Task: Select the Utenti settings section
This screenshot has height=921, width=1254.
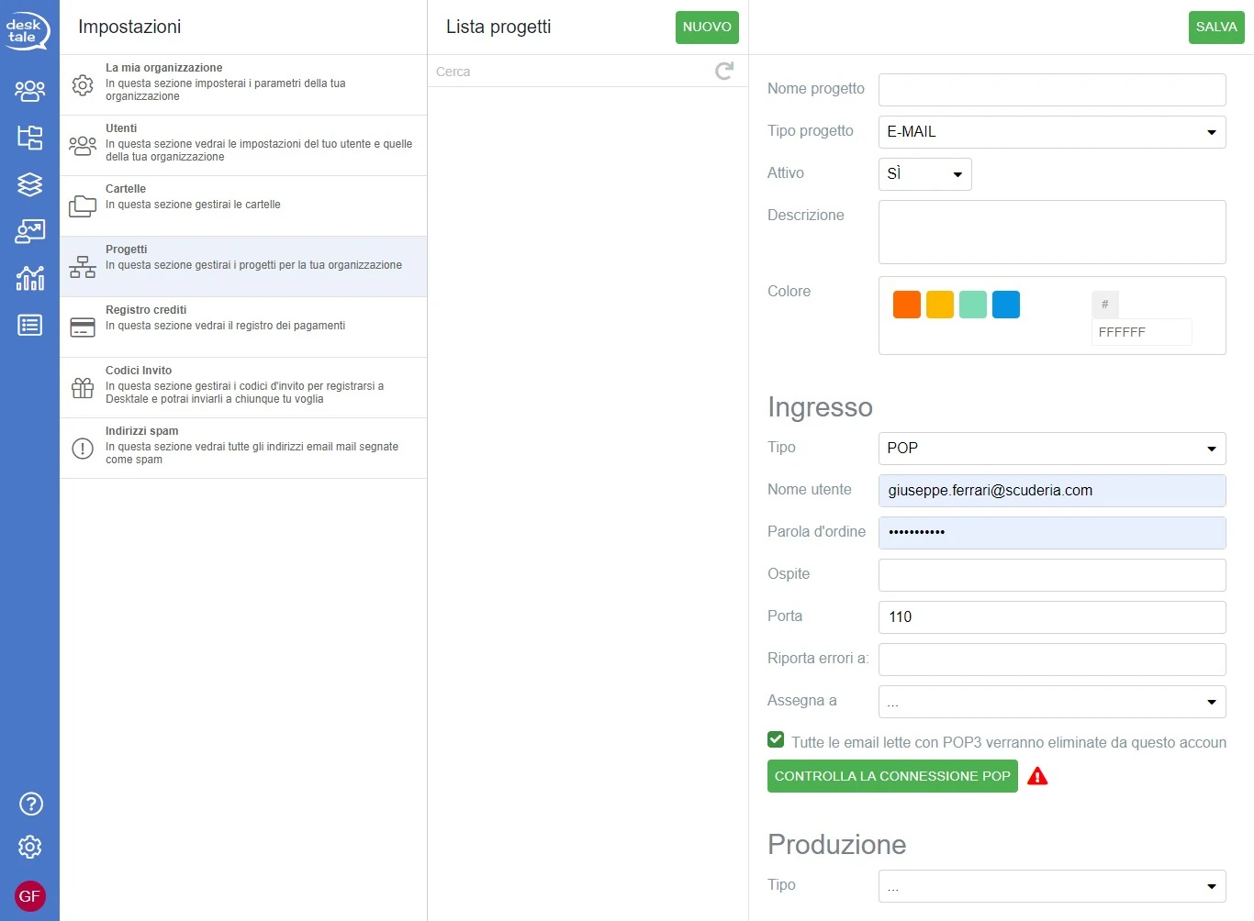Action: pos(243,146)
